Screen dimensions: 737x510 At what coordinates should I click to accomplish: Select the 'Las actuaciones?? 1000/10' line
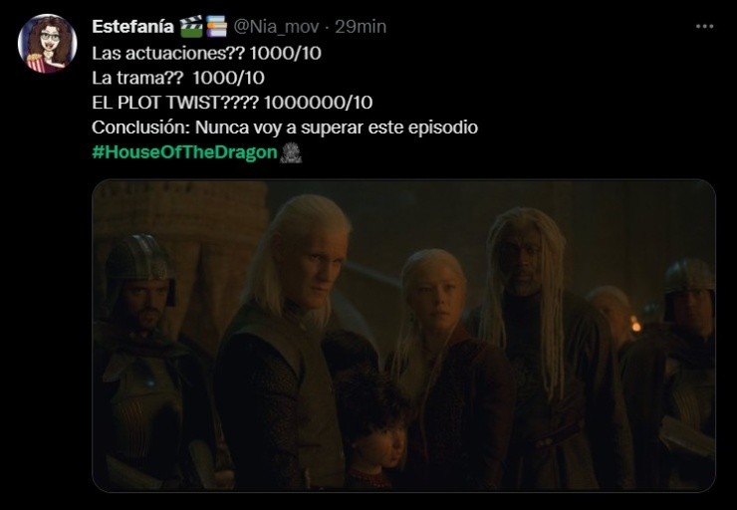207,53
